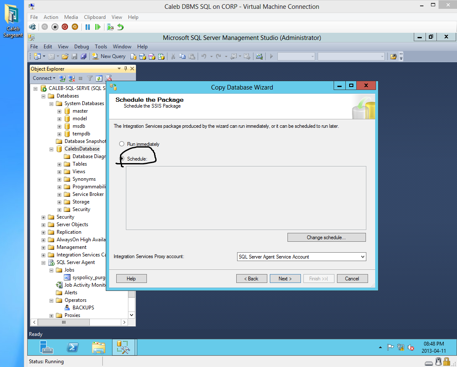Viewport: 457px width, 367px height.
Task: Open the Clipboard menu of VM Connection
Action: 95,17
